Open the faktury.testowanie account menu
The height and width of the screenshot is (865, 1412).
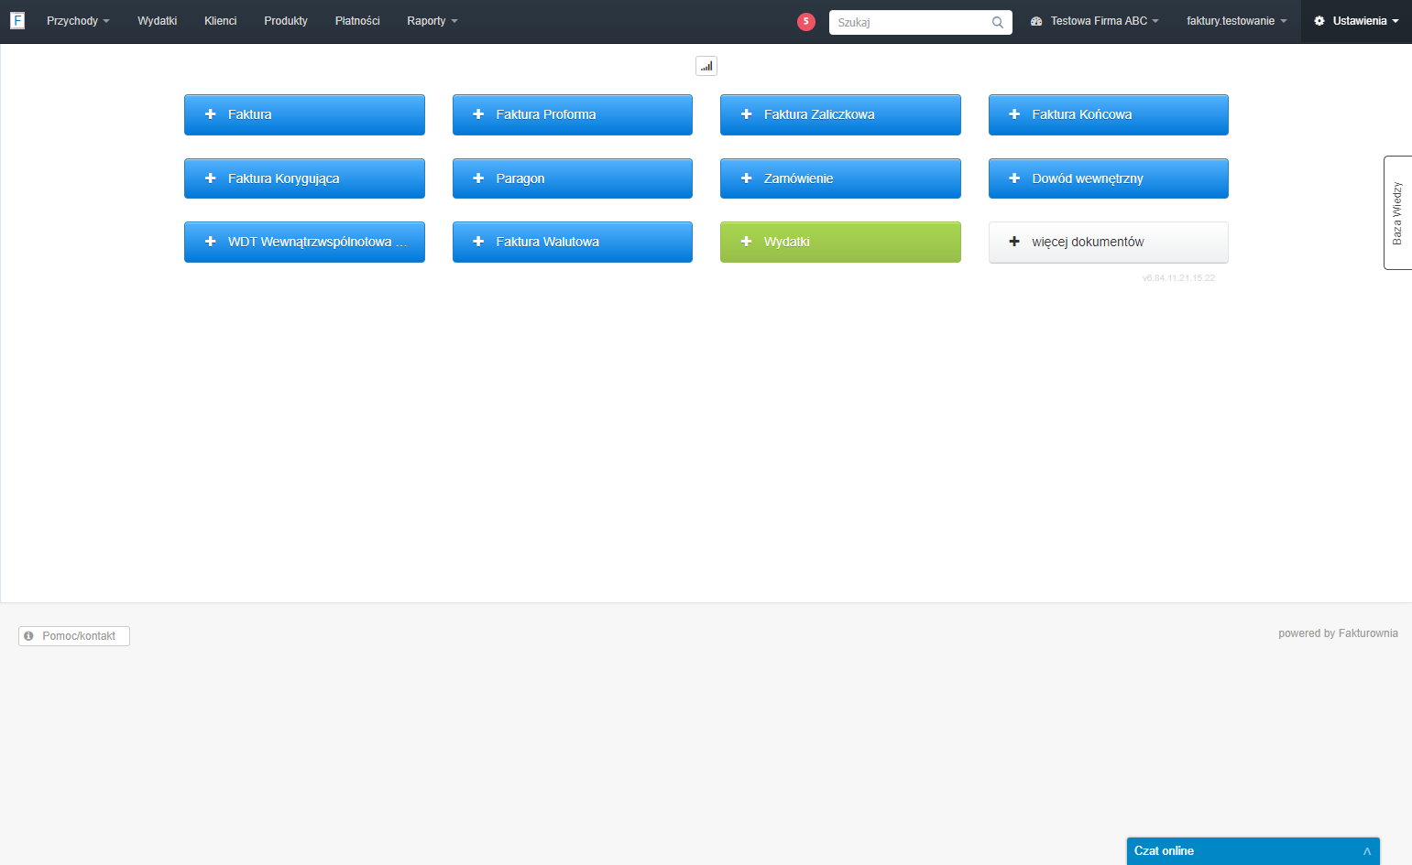(1237, 21)
